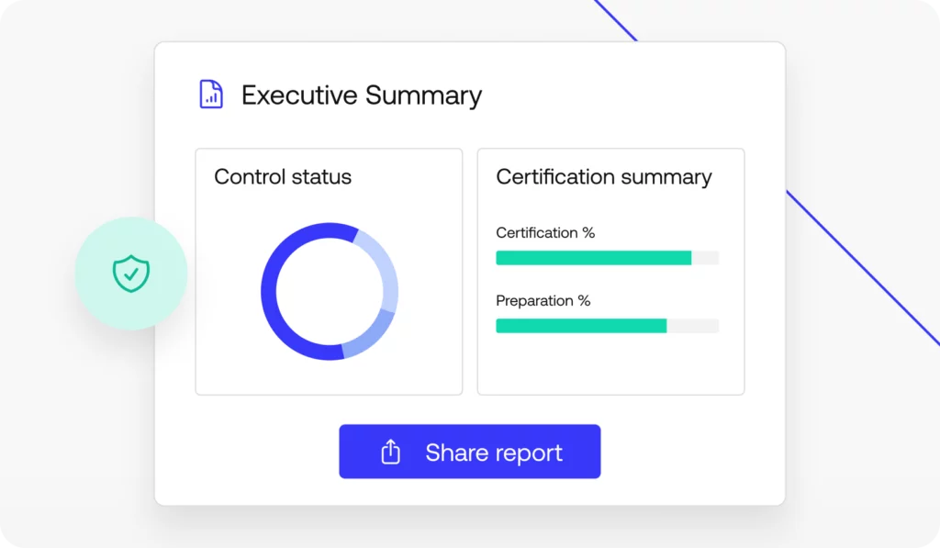Click the report document icon beside Executive Summary
This screenshot has height=548, width=940.
[x=211, y=95]
